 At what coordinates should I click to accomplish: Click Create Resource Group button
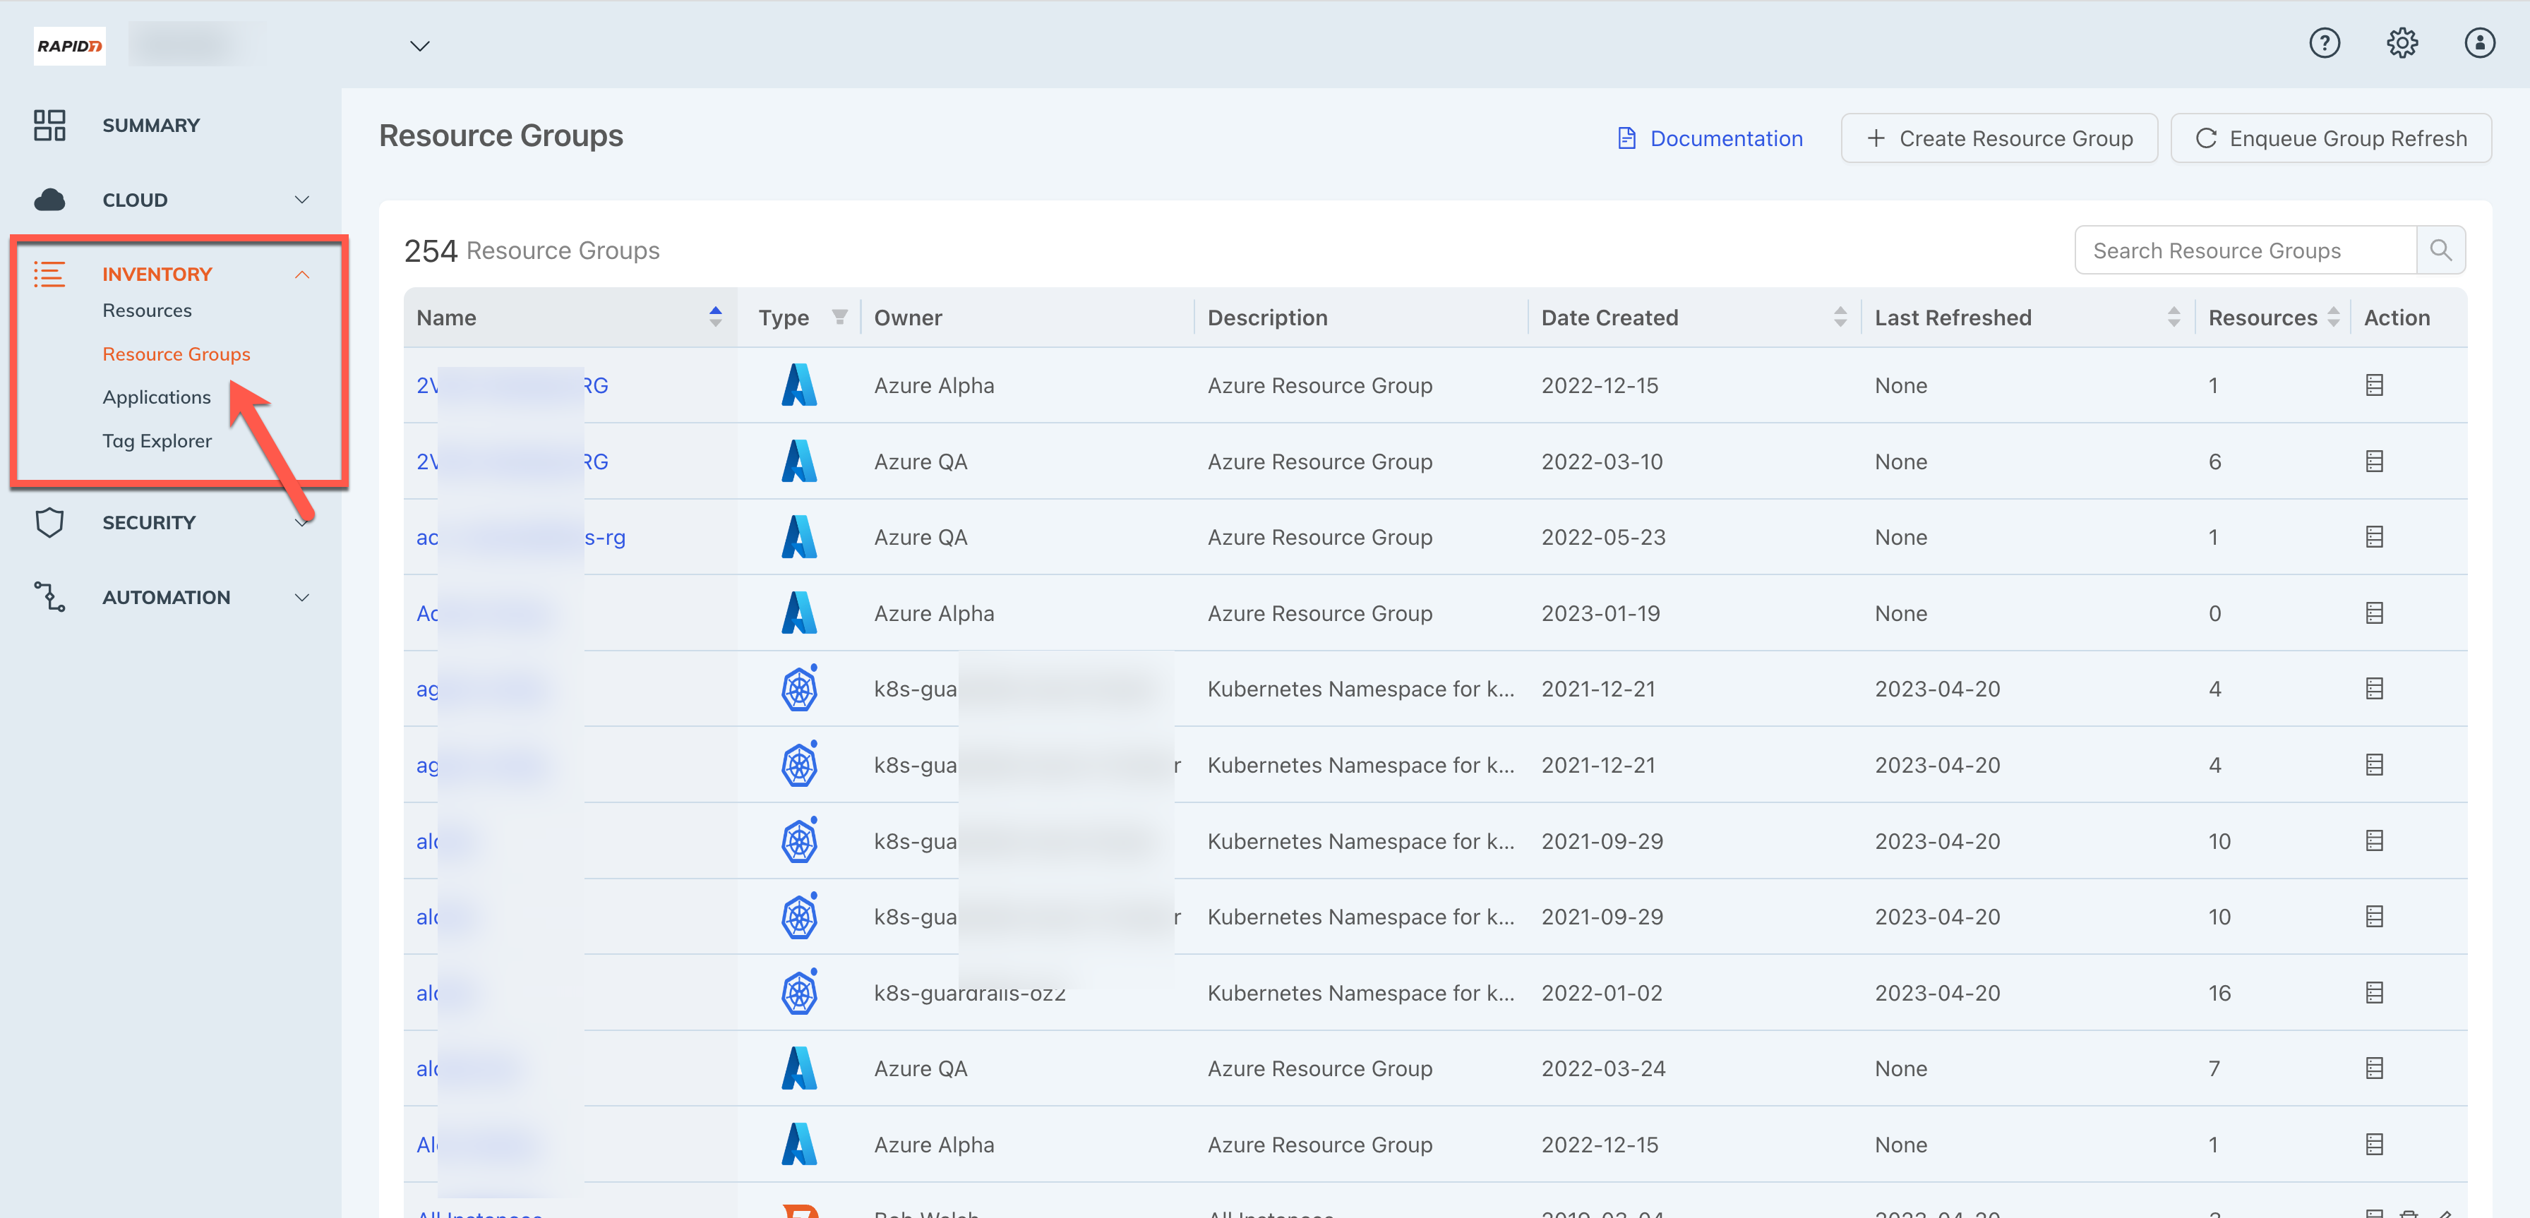[1998, 138]
